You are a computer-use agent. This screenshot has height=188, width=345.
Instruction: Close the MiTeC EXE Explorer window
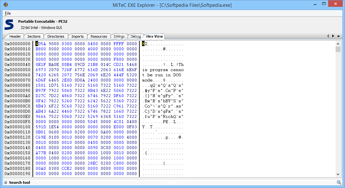pyautogui.click(x=336, y=4)
